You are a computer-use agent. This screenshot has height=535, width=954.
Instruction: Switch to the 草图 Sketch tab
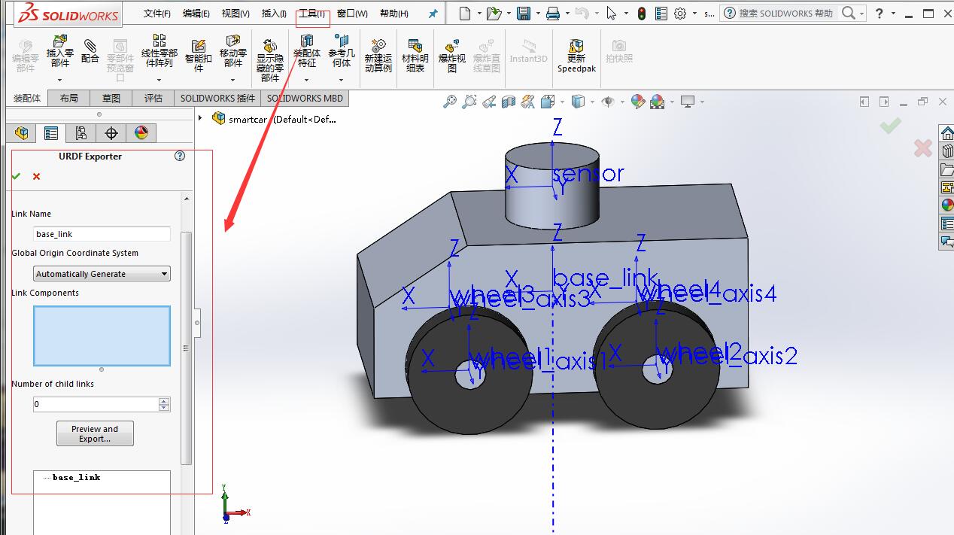pyautogui.click(x=111, y=98)
